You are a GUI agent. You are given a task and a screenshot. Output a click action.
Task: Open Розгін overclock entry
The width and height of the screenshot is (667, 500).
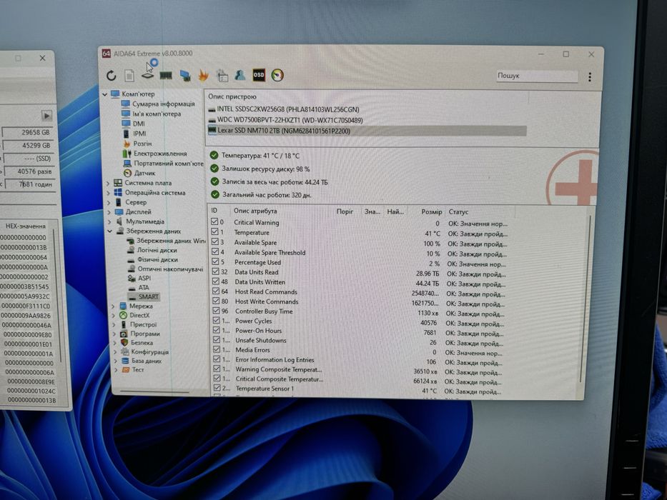click(142, 144)
